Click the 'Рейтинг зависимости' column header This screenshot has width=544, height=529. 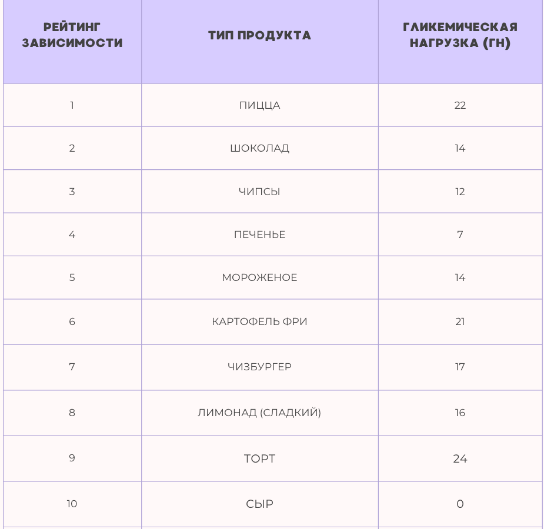[72, 35]
